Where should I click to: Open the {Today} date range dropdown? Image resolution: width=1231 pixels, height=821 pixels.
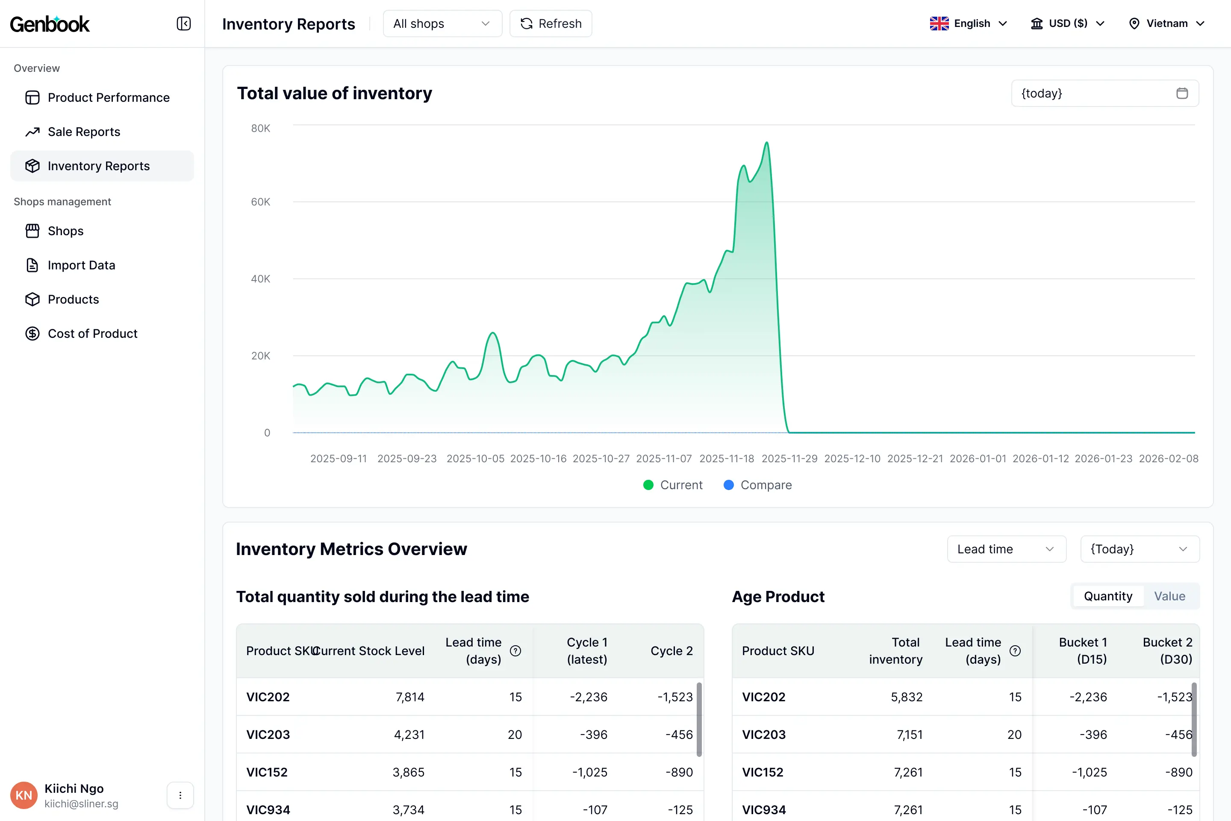pos(1140,549)
